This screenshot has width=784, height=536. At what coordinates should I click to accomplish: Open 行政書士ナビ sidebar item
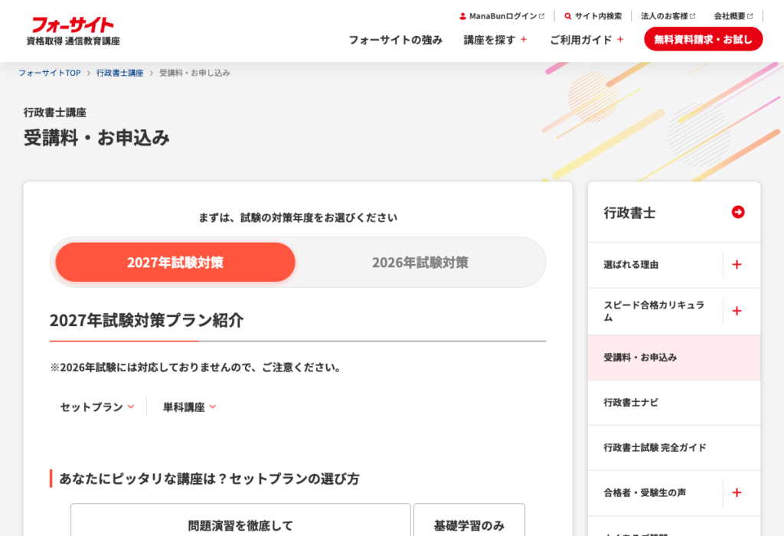[x=674, y=403]
